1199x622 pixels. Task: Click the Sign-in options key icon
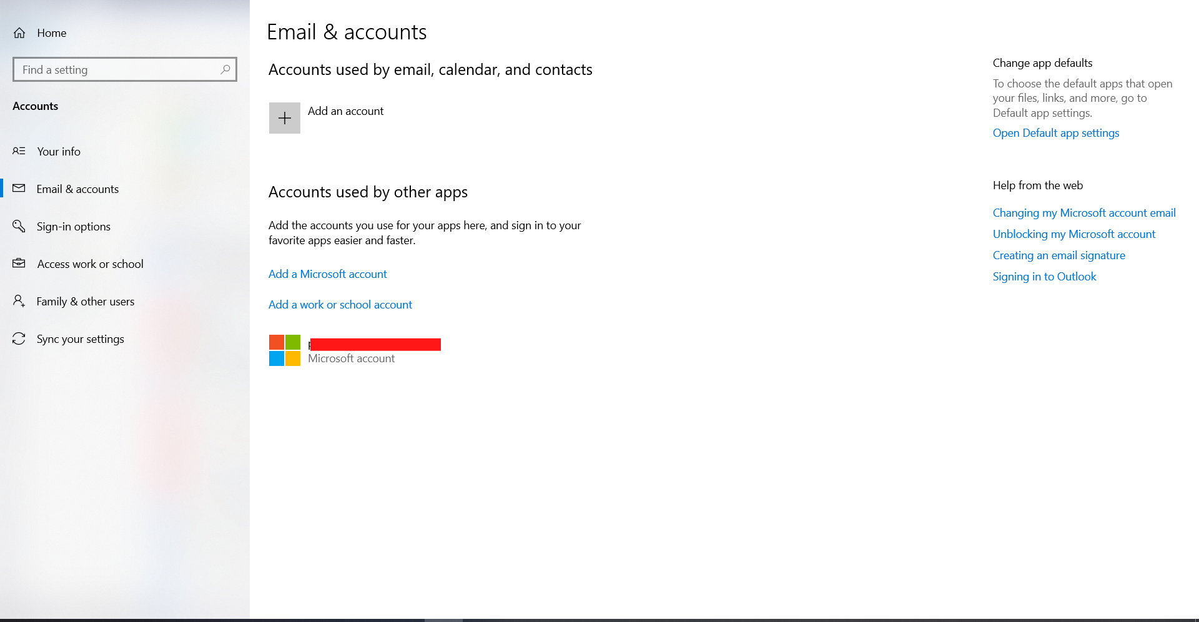(19, 226)
